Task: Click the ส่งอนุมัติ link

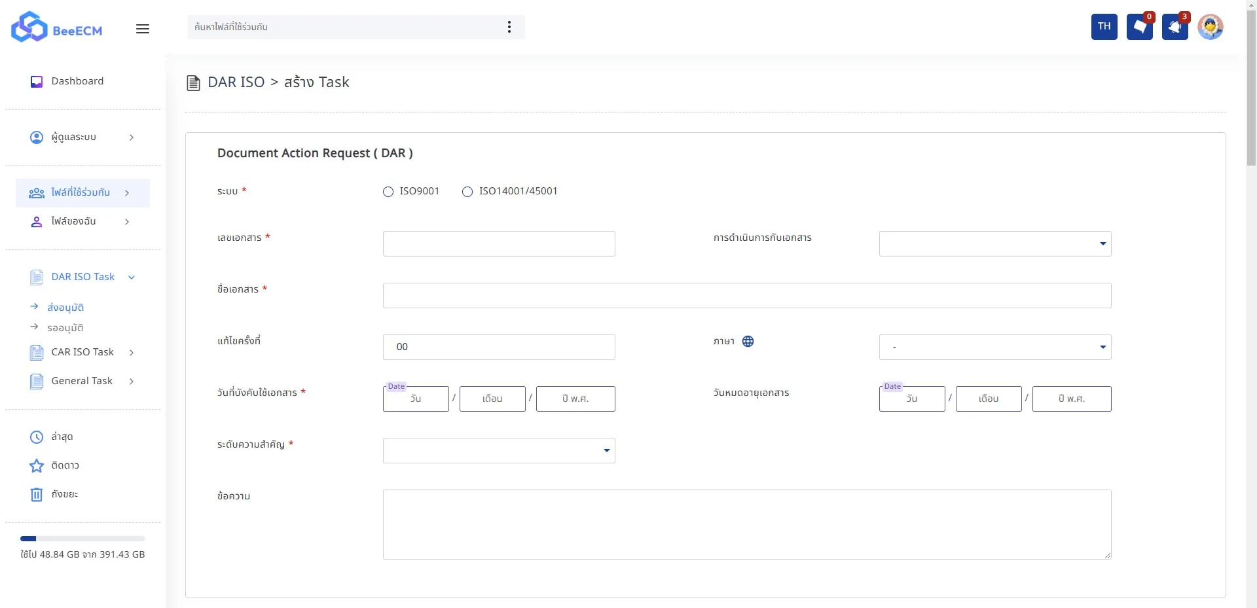Action: point(65,307)
